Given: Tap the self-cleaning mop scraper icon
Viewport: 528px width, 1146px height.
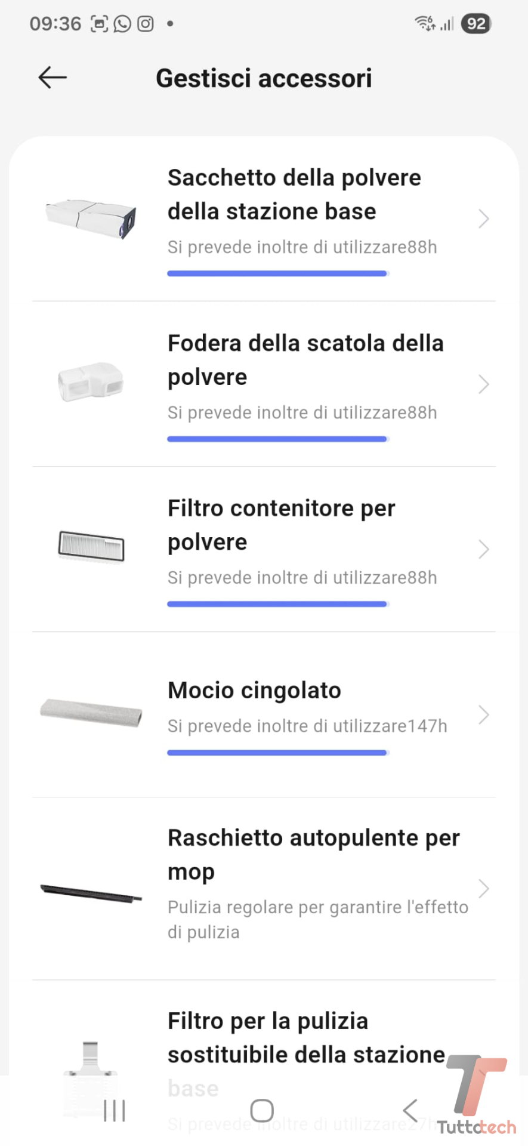Looking at the screenshot, I should tap(91, 894).
